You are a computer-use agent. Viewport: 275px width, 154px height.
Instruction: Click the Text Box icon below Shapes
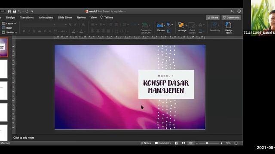[x=168, y=31]
